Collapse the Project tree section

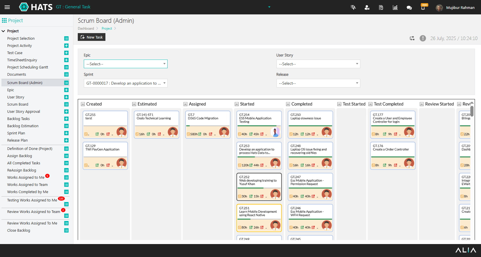[3, 31]
